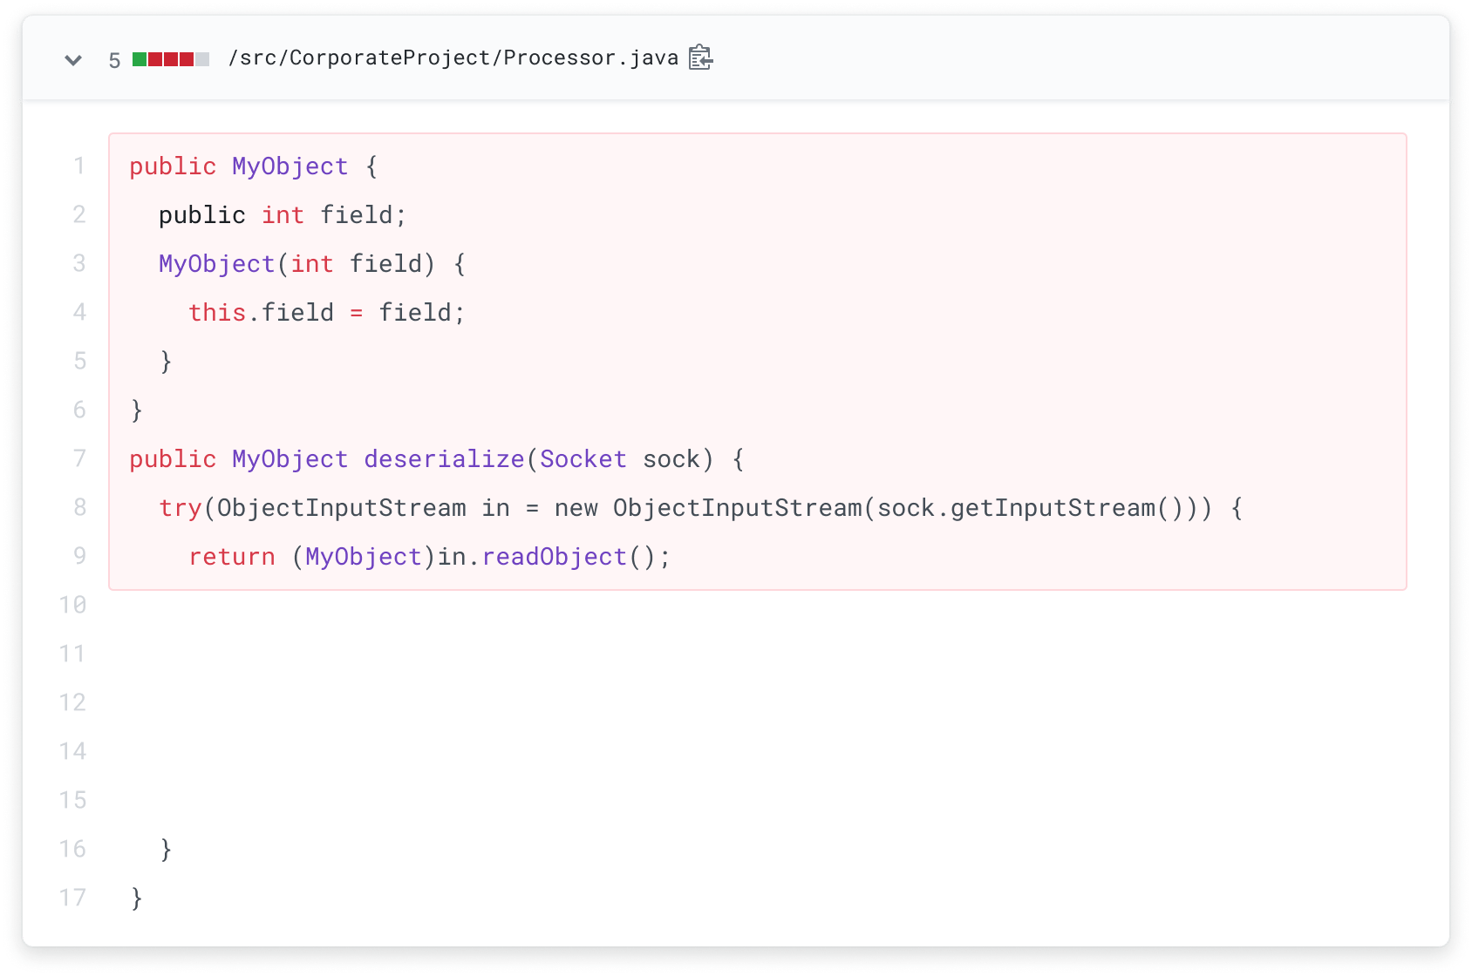This screenshot has width=1472, height=976.
Task: Click the copy-to-clipboard icon
Action: (700, 57)
